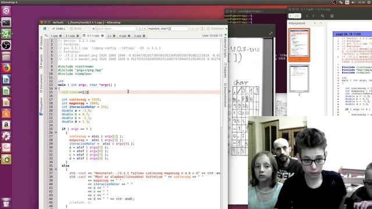
Task: Click the Quick Open input field
Action: (x=116, y=28)
